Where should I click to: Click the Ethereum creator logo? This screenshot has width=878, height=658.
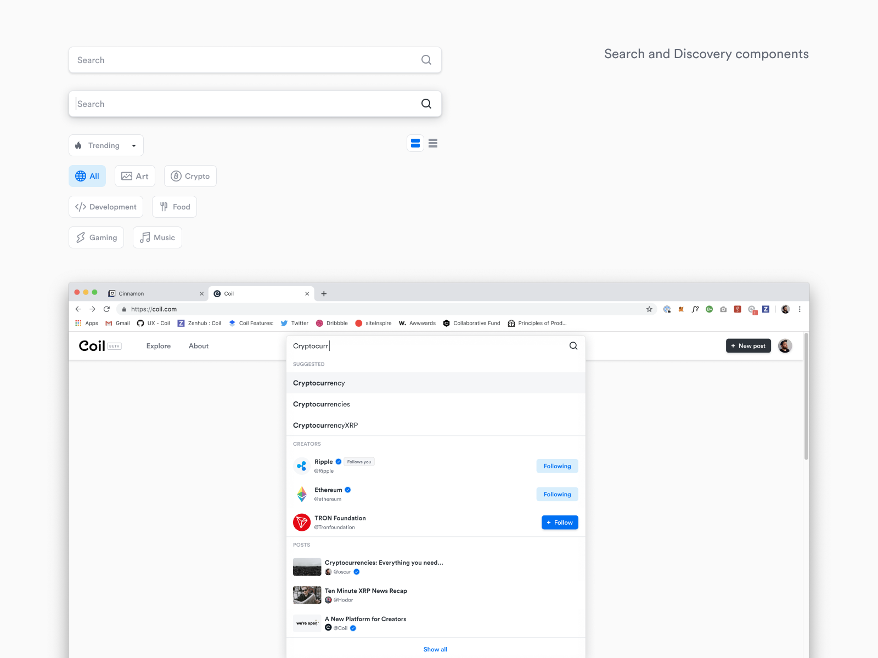click(x=302, y=494)
